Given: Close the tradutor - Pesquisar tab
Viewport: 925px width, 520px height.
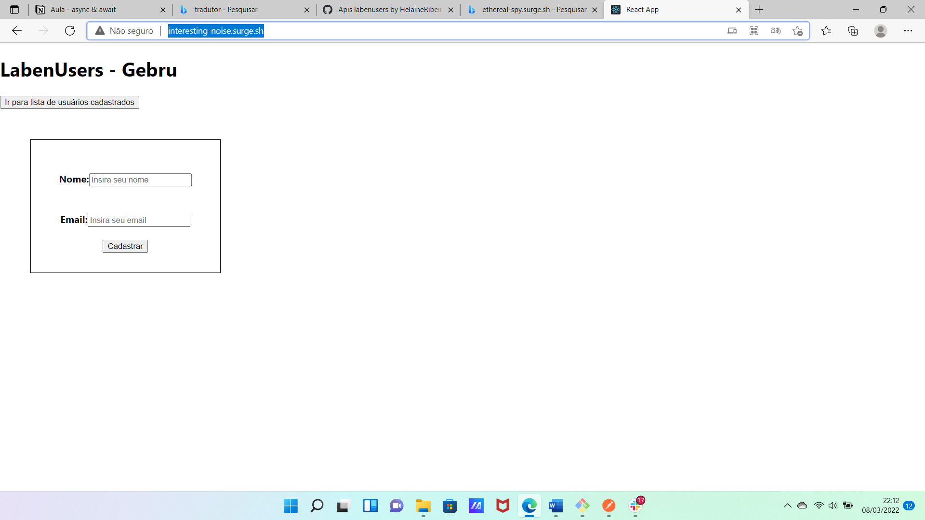Looking at the screenshot, I should point(307,10).
